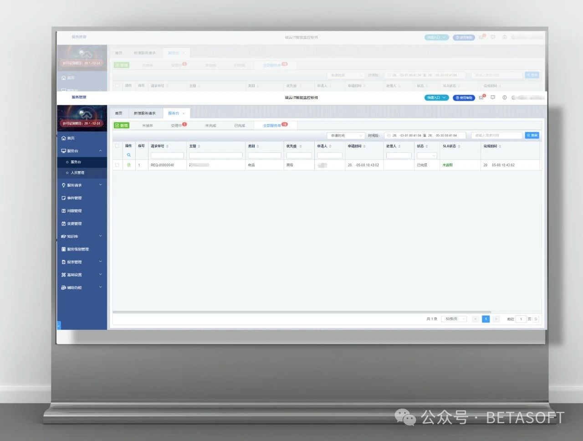Click the mail notification envelope icon
583x441 pixels.
point(481,97)
